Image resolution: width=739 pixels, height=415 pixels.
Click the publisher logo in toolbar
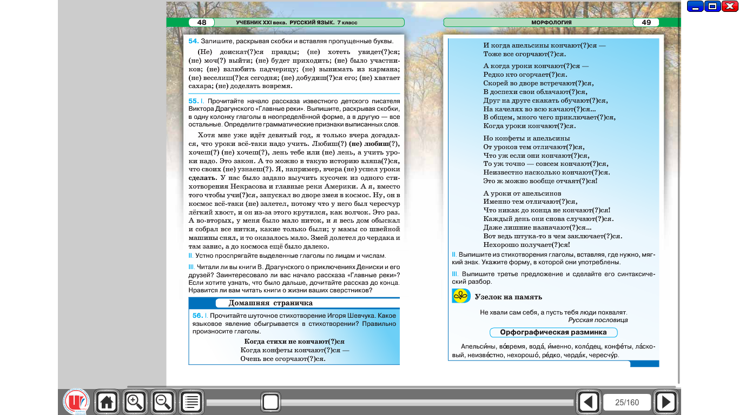(x=76, y=402)
